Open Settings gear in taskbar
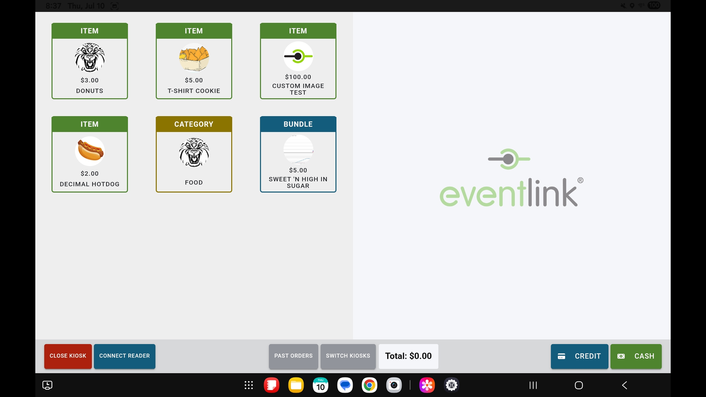706x397 pixels. (x=451, y=385)
